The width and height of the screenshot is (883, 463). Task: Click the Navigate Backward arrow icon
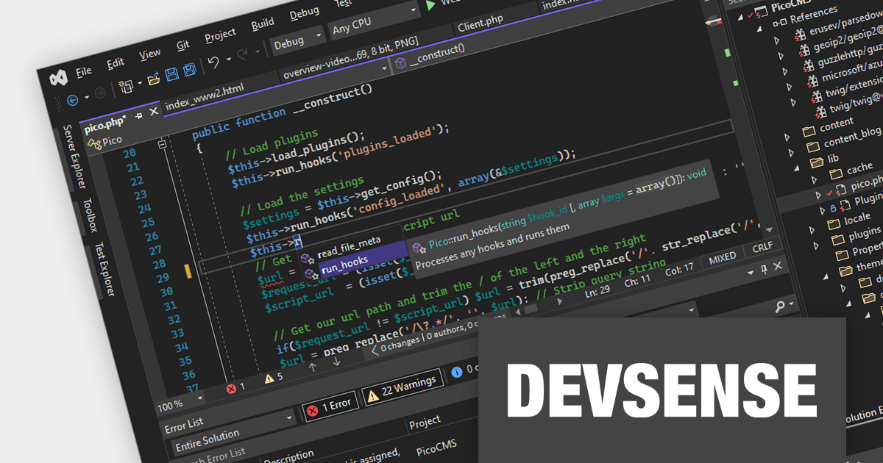[x=73, y=98]
